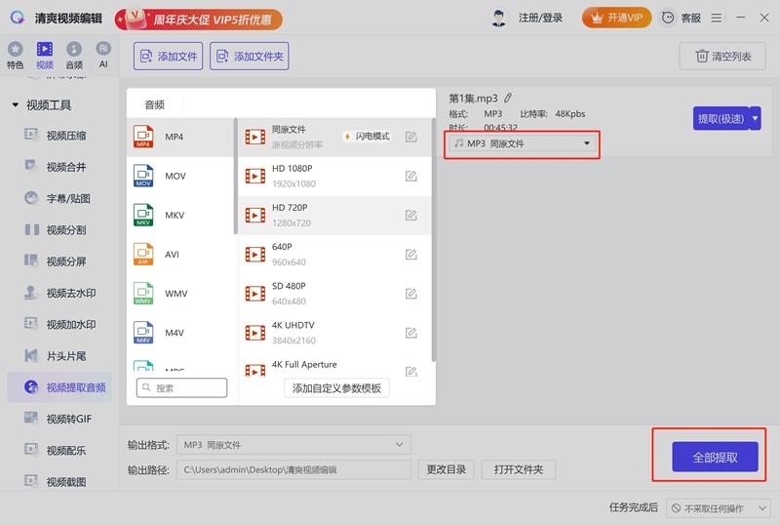Open the AI tools tab
The image size is (780, 525).
[103, 55]
